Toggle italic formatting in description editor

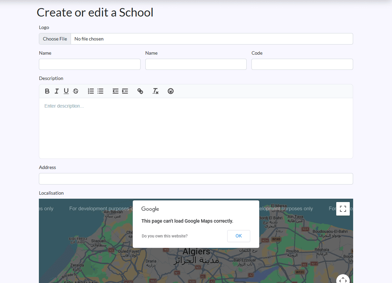57,91
